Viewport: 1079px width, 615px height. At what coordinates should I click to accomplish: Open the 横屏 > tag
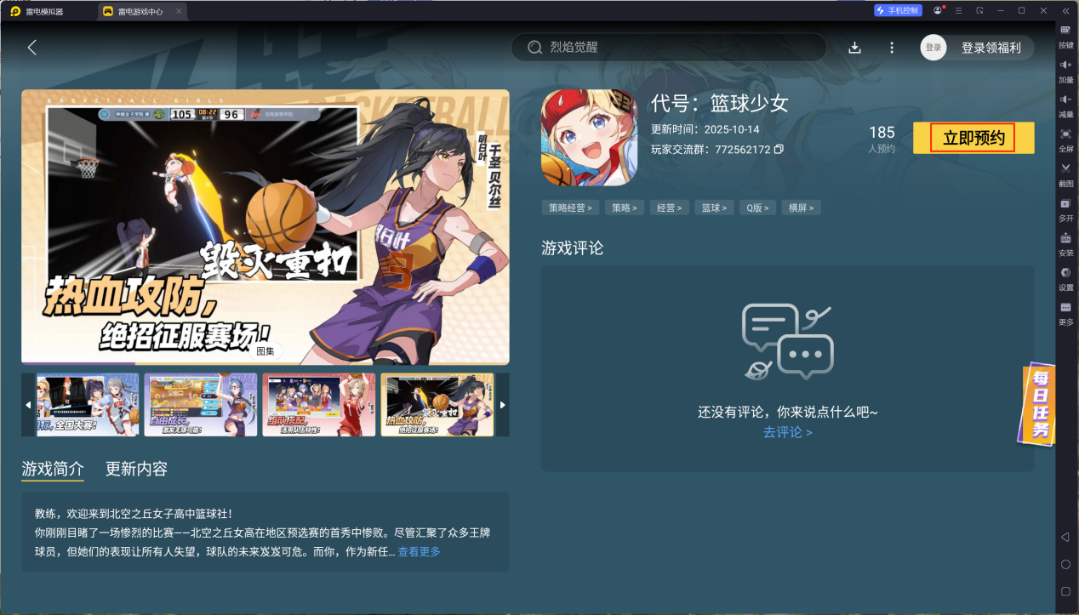coord(801,208)
